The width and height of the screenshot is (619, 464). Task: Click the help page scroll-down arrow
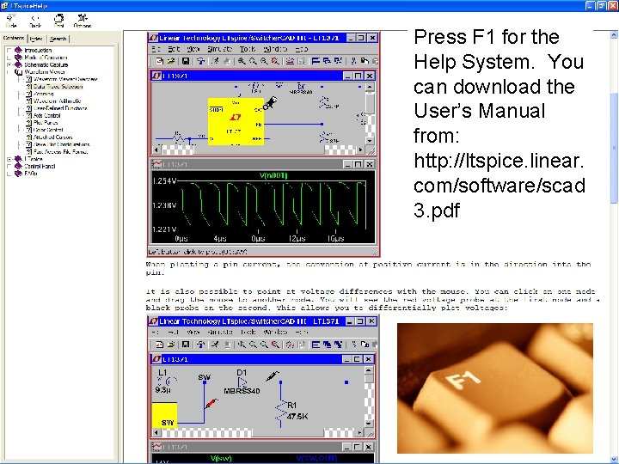614,459
